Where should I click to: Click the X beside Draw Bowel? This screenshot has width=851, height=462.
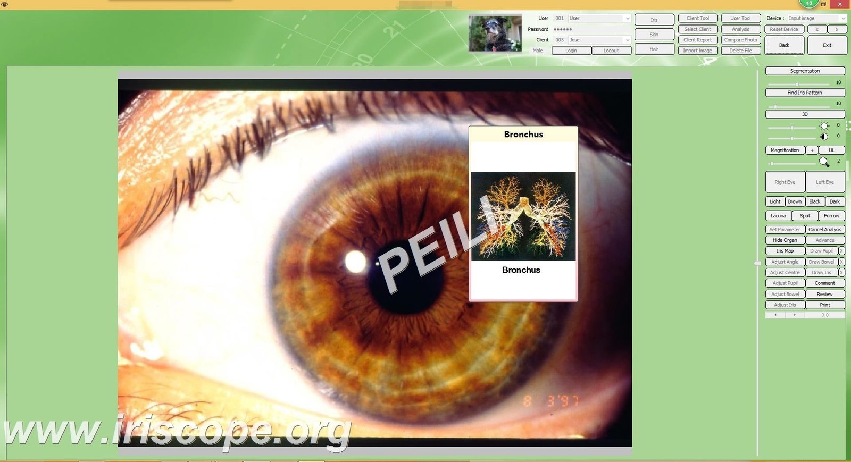coord(842,262)
